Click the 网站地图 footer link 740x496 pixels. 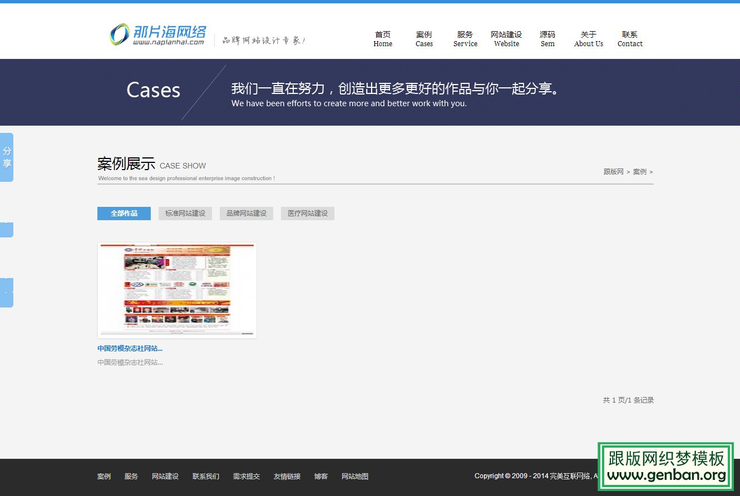click(x=354, y=476)
